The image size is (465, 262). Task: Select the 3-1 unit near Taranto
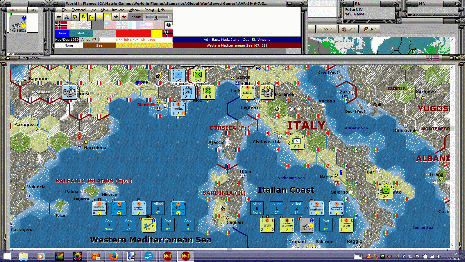386,192
